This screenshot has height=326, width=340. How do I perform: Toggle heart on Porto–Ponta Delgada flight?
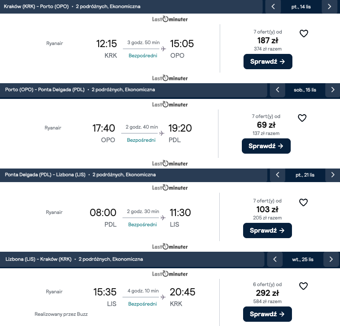[302, 118]
